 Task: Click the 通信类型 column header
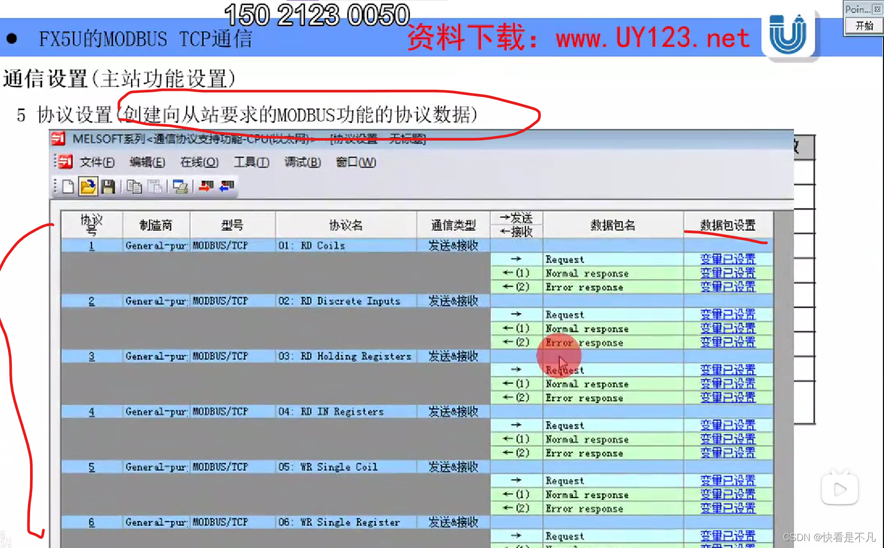[454, 225]
